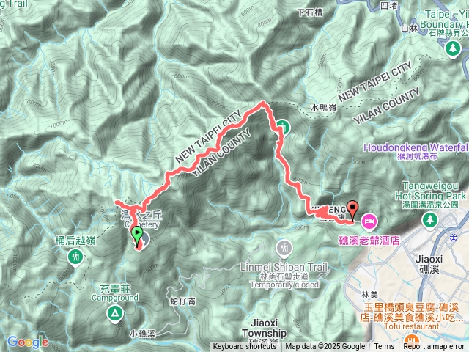
Task: Click the route's topmost peak point
Action: click(263, 103)
